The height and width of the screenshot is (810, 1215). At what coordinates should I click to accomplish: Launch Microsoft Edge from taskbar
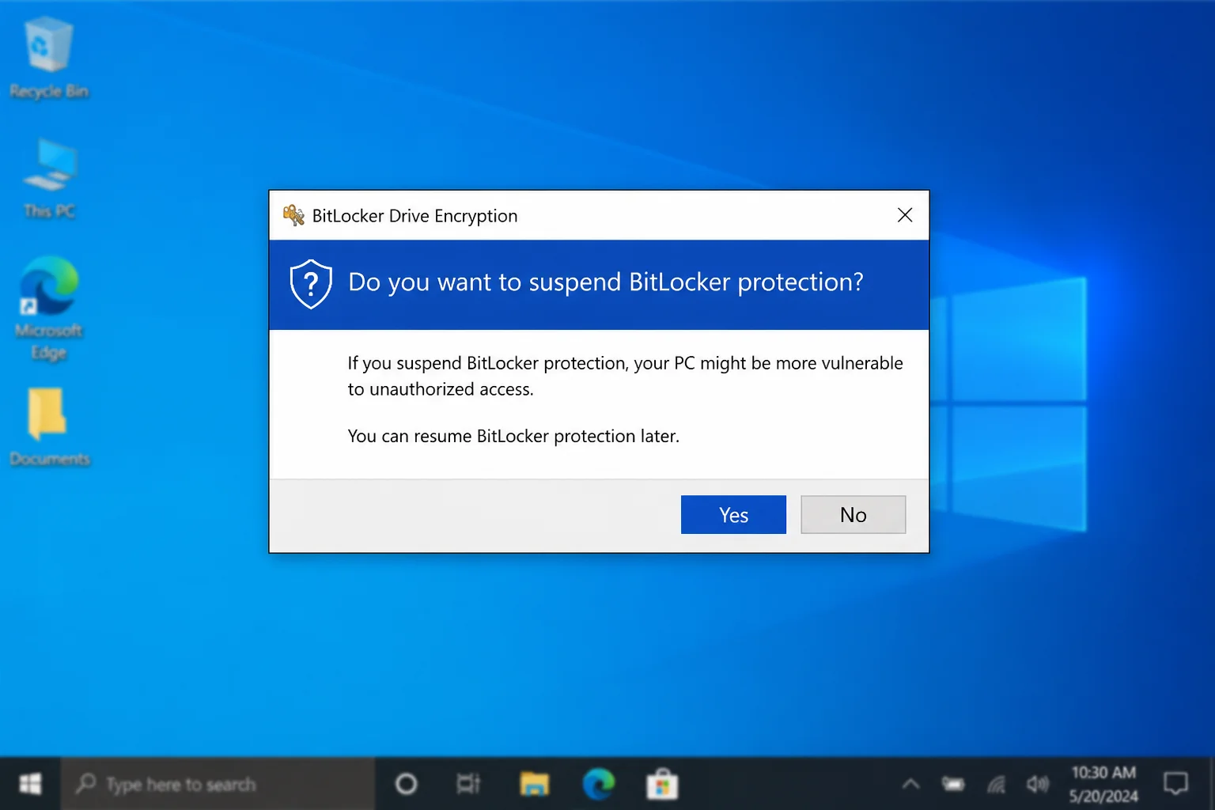[x=599, y=784]
